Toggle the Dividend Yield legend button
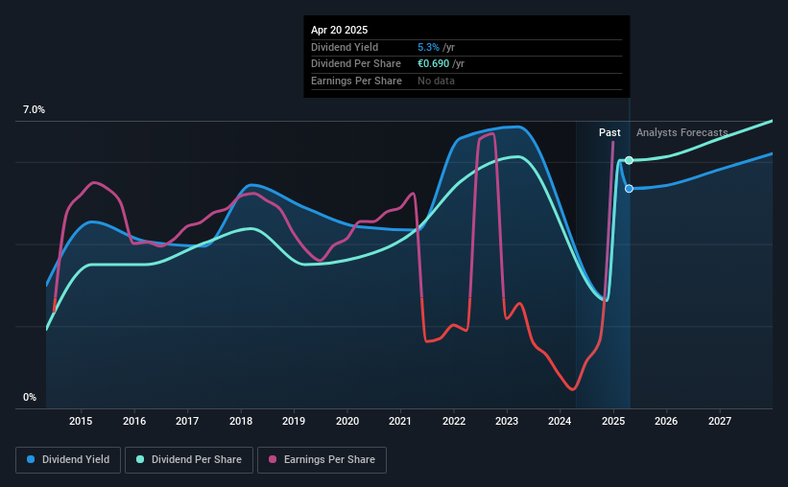This screenshot has width=788, height=487. pyautogui.click(x=68, y=460)
